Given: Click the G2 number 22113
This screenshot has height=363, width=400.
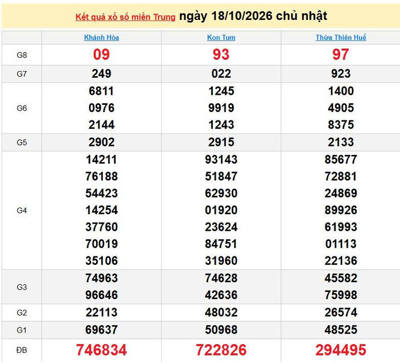Looking at the screenshot, I should tap(102, 312).
